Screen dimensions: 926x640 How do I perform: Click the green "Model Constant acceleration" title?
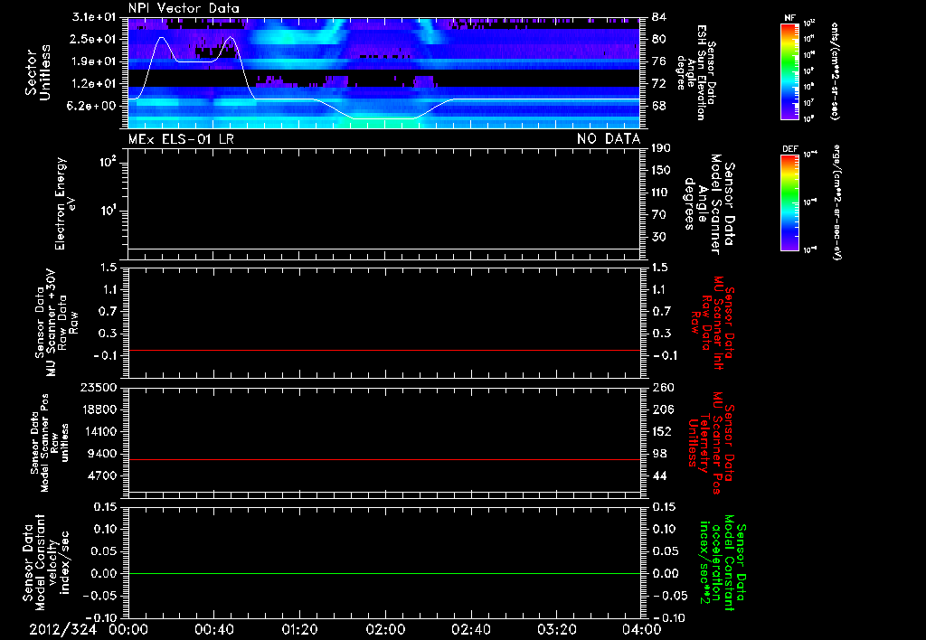click(724, 562)
